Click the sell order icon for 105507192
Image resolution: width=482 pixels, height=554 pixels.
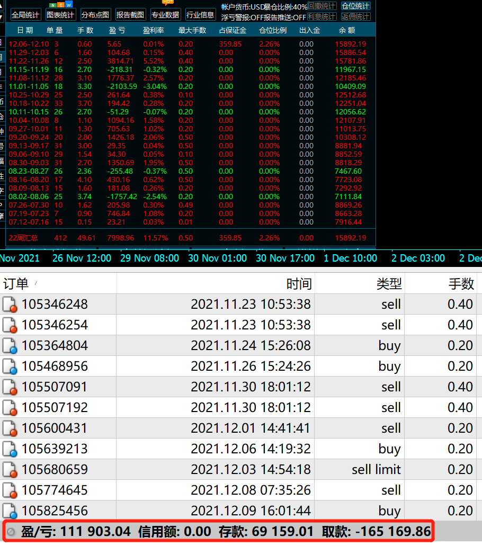point(9,408)
